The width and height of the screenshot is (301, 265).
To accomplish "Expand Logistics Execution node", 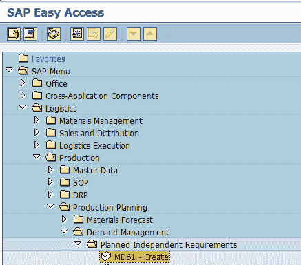I will (x=37, y=145).
